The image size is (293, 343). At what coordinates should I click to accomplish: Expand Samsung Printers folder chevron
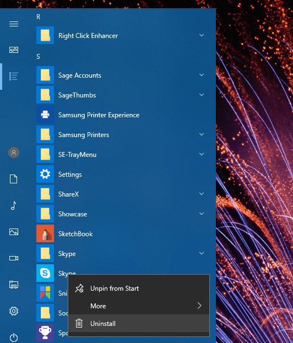pyautogui.click(x=202, y=134)
